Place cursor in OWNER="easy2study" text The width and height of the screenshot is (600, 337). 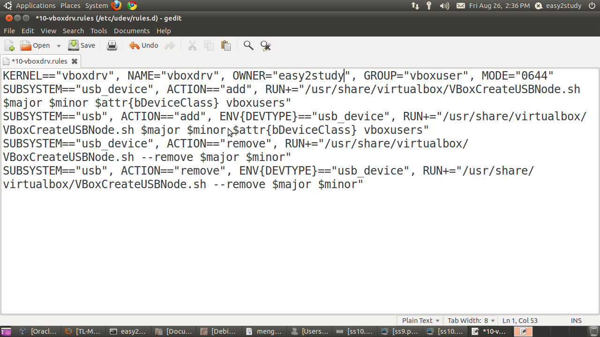[292, 75]
